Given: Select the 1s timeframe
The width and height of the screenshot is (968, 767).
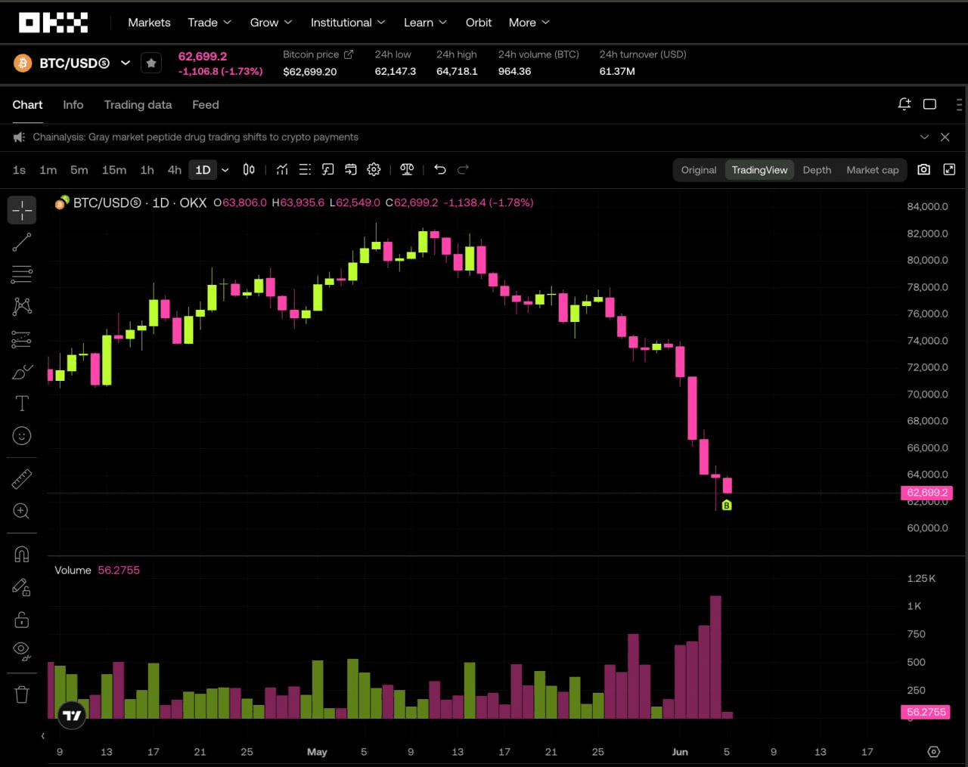Looking at the screenshot, I should point(19,170).
